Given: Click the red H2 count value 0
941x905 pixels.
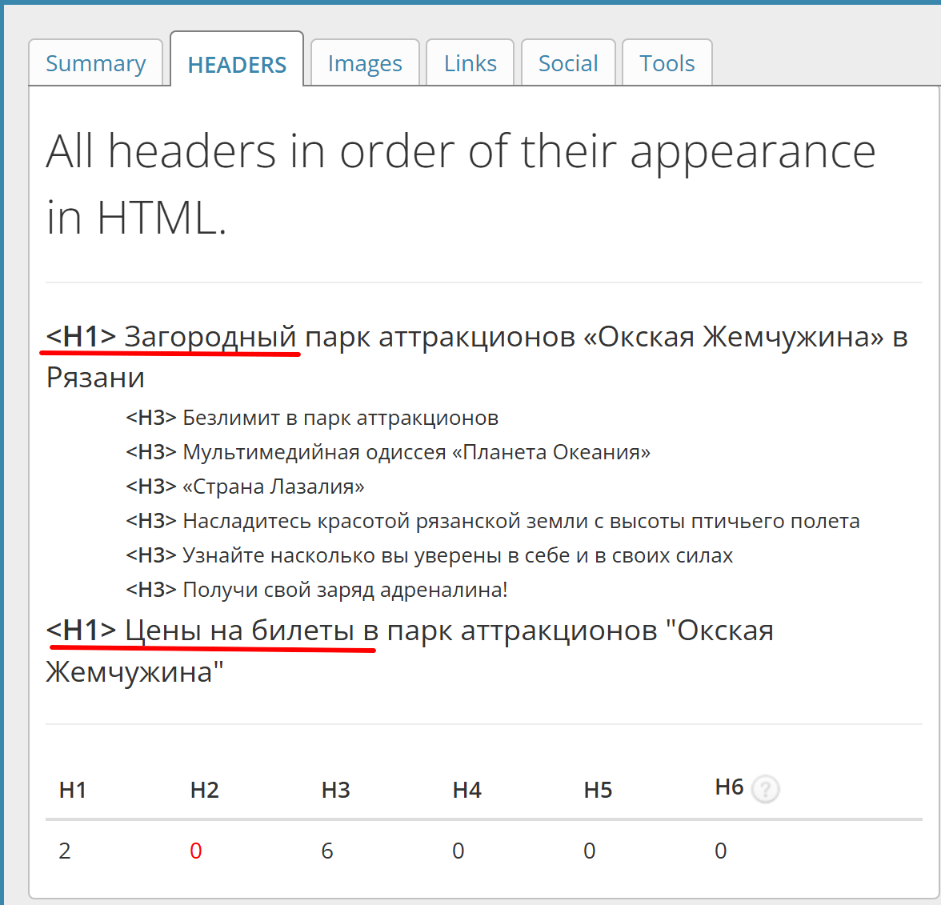Looking at the screenshot, I should point(196,851).
